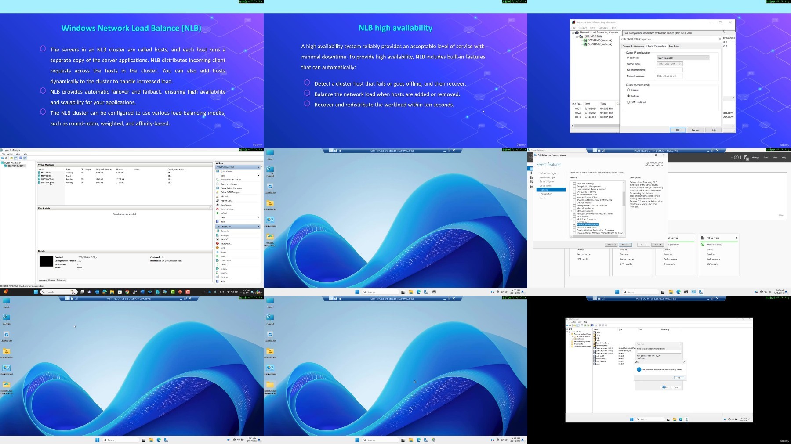
Task: Expand the New submenu in Actions pane
Action: coord(258,175)
